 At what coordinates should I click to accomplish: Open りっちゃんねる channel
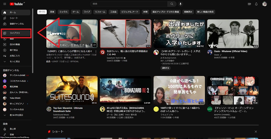point(16,109)
